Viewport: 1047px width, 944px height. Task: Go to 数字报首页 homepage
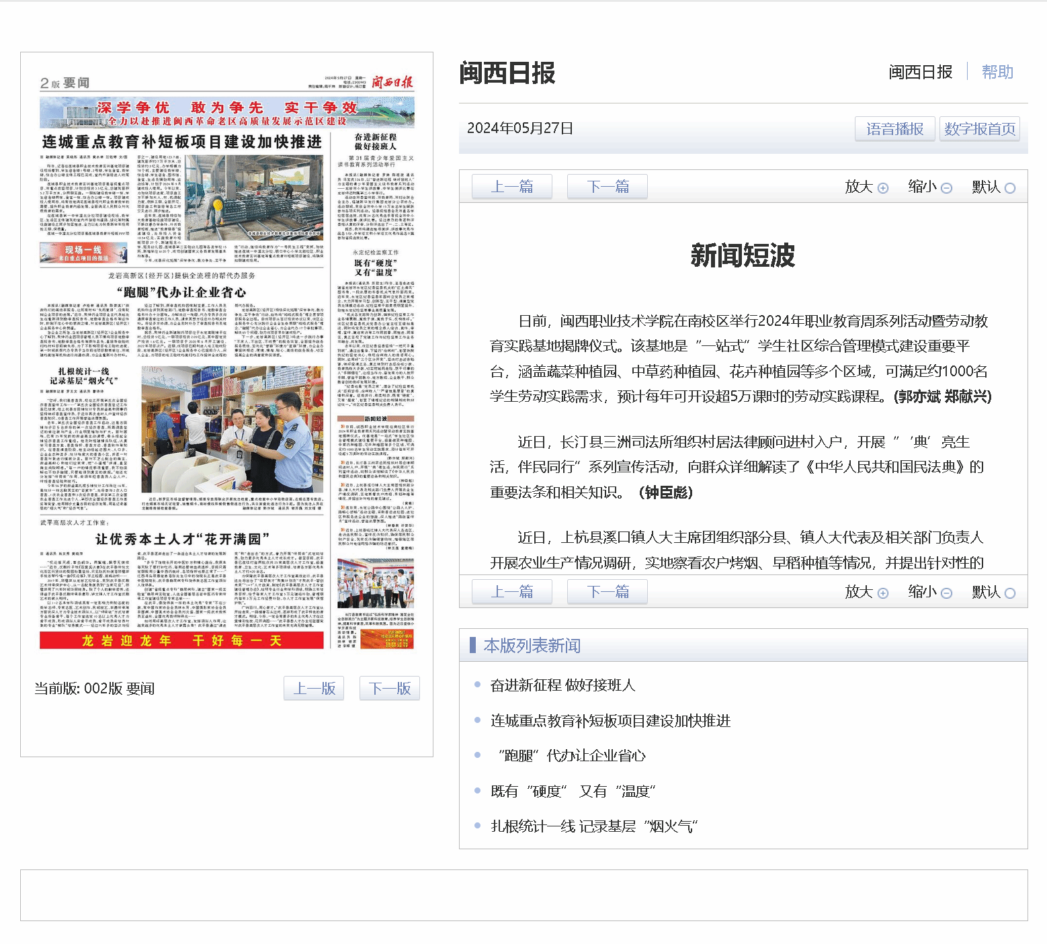979,129
